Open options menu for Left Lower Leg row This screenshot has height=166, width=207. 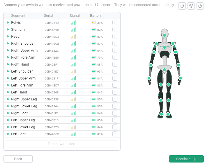click(x=115, y=127)
